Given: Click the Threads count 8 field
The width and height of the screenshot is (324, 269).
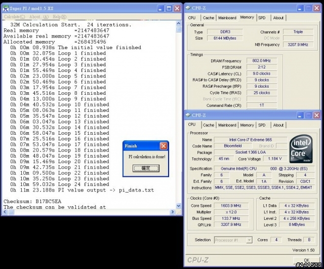Looking at the screenshot, I should tap(309, 240).
